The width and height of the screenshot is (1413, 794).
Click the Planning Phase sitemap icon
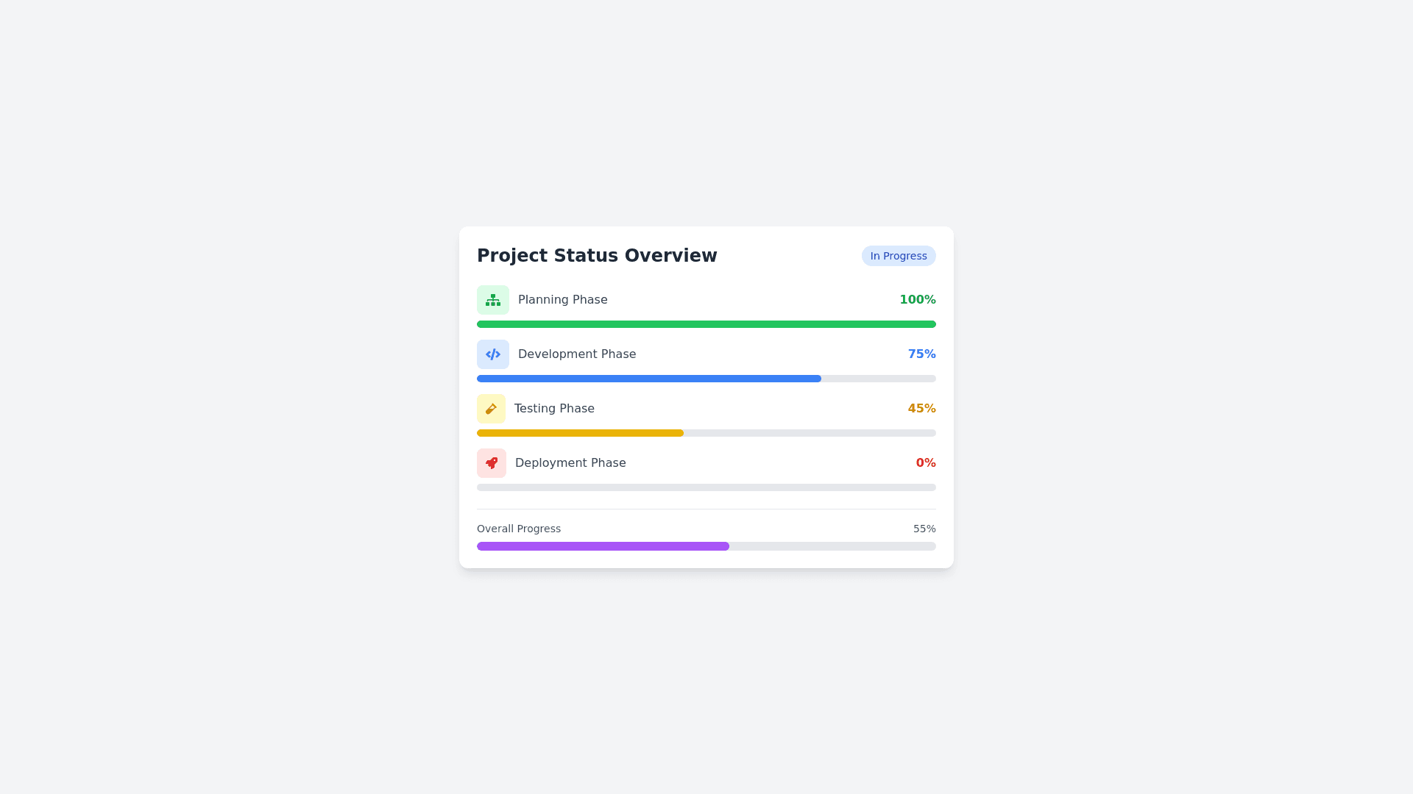point(493,300)
